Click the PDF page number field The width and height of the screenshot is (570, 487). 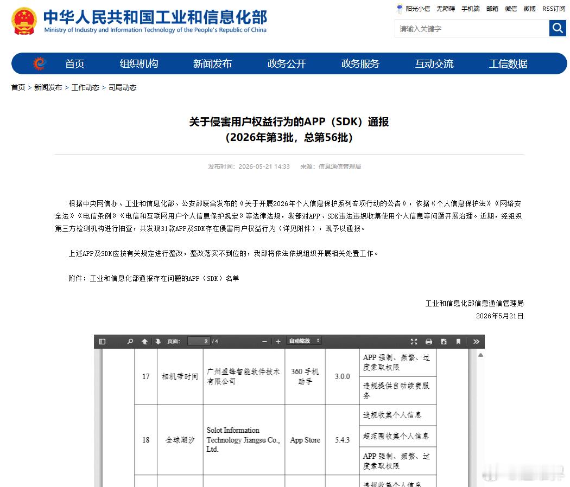(199, 341)
